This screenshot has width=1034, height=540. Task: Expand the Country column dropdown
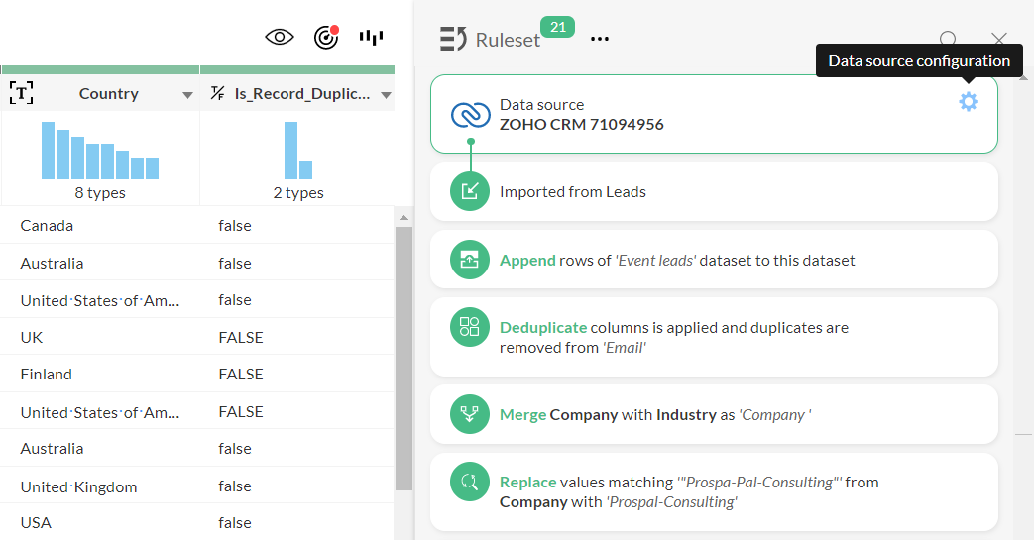[x=187, y=95]
